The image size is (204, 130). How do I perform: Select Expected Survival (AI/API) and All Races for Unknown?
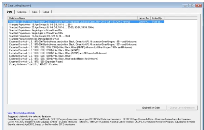pos(58,53)
